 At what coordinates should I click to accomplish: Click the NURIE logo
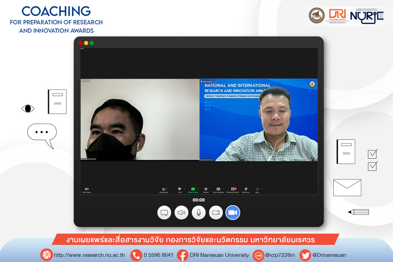367,16
